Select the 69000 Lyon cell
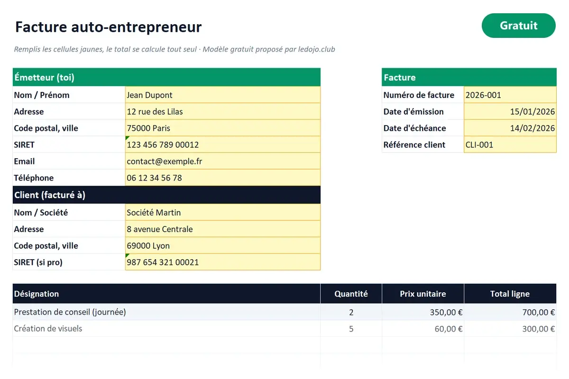 [x=223, y=245]
